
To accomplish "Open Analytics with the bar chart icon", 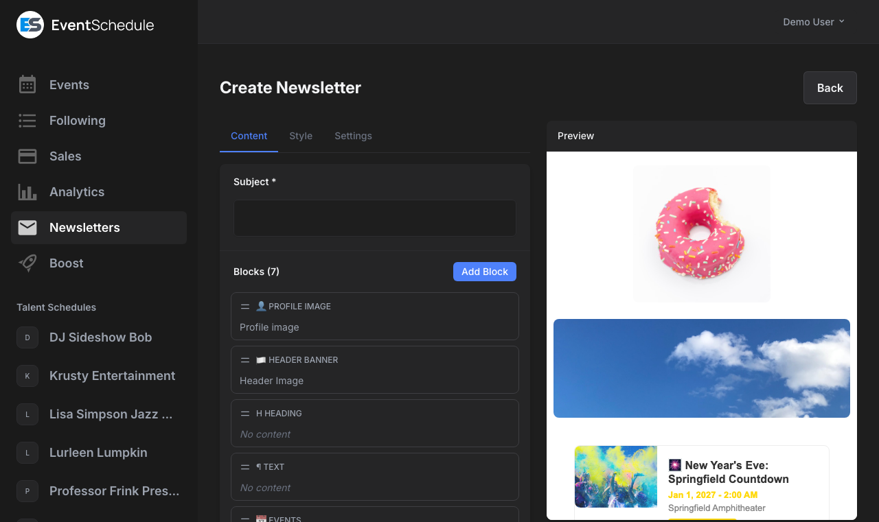I will [x=27, y=191].
